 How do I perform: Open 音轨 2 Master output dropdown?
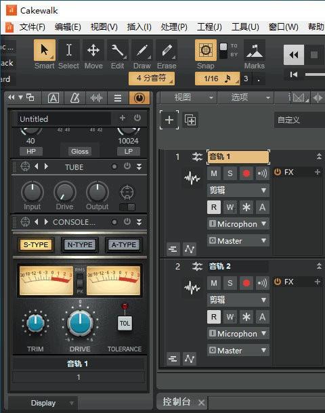point(238,351)
